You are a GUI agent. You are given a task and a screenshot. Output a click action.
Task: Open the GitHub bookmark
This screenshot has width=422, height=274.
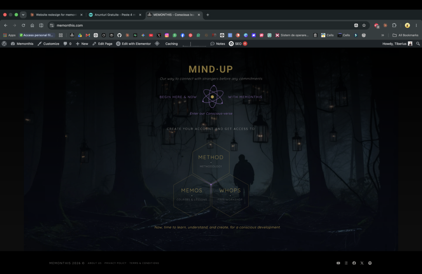pyautogui.click(x=120, y=35)
